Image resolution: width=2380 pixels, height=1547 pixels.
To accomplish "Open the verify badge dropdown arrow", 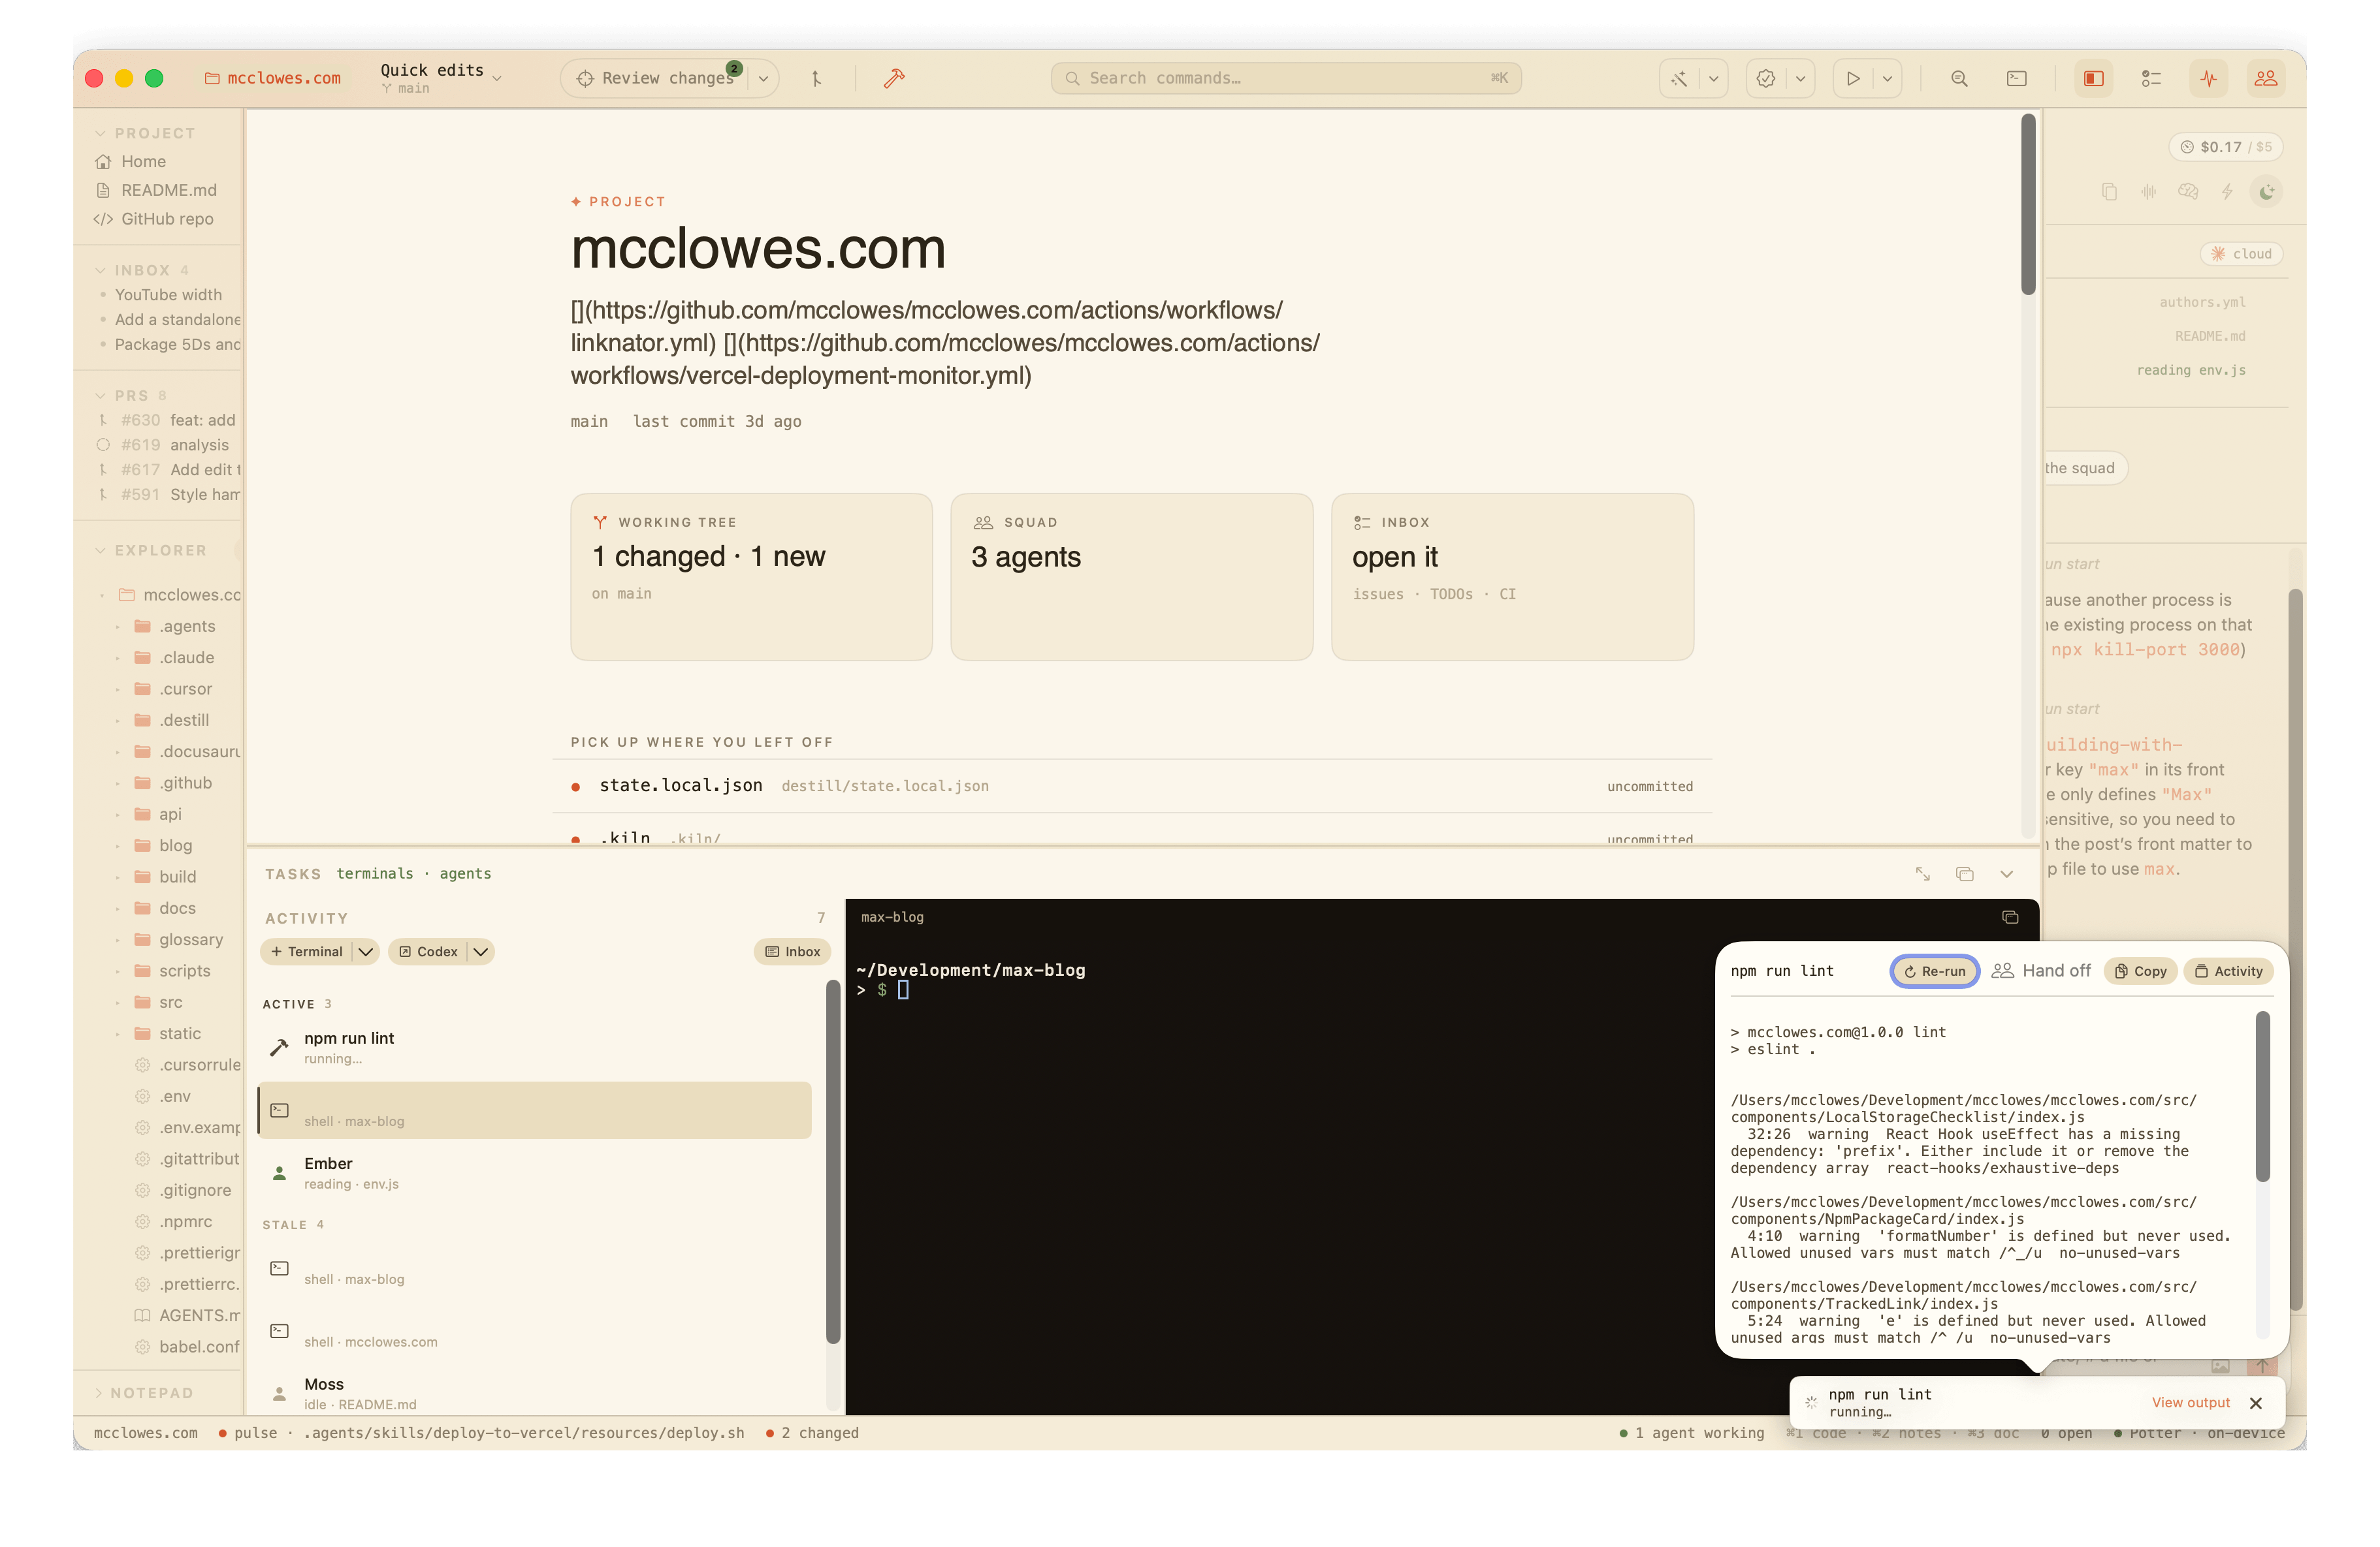I will 1800,78.
